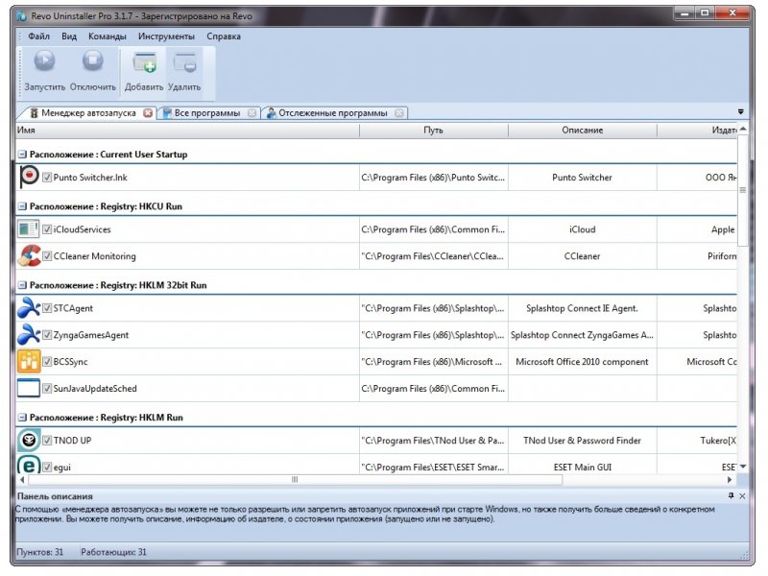Switch to Отслеженные программы tab
The width and height of the screenshot is (768, 576).
point(332,112)
